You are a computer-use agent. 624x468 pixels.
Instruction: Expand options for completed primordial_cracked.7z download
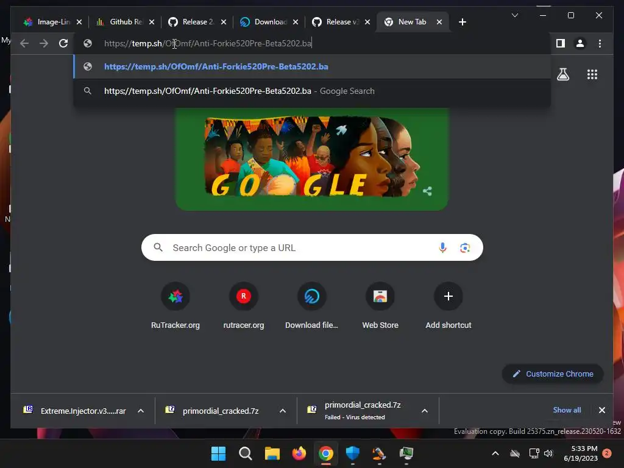coord(283,411)
